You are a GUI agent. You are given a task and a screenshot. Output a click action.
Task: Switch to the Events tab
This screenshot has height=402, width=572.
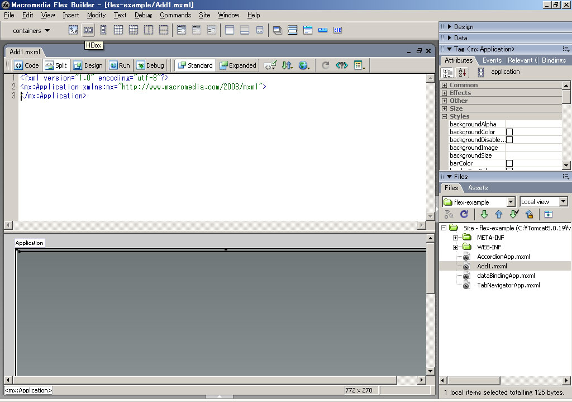point(492,60)
